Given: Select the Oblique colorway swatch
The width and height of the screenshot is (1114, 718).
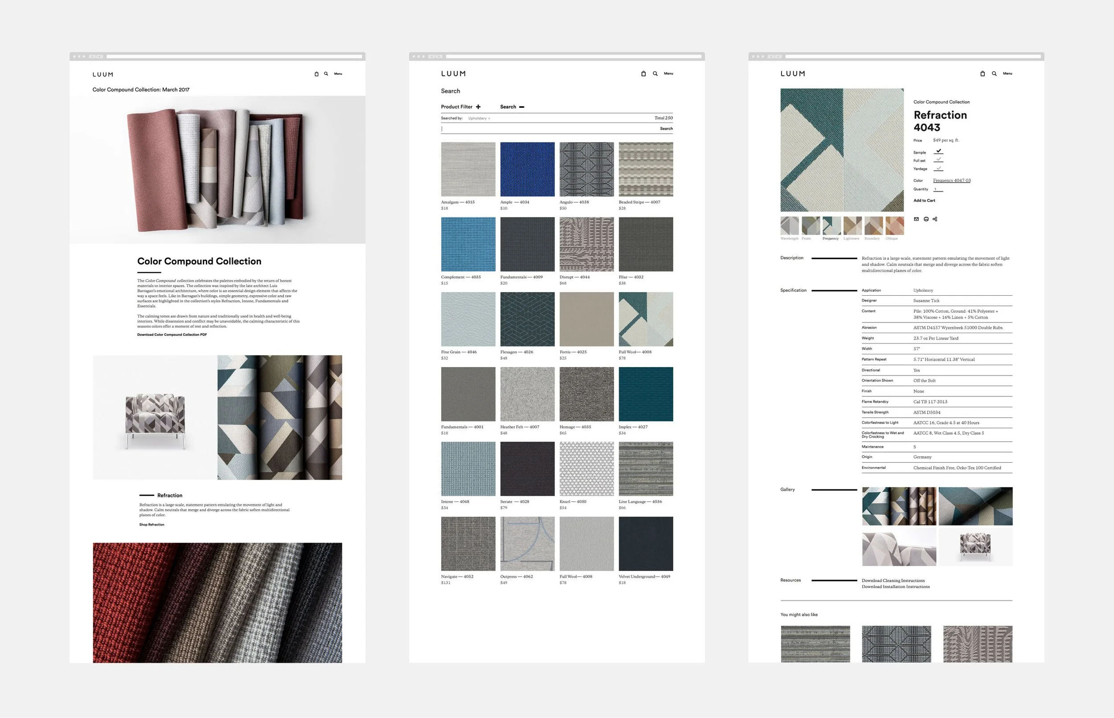Looking at the screenshot, I should pyautogui.click(x=894, y=226).
